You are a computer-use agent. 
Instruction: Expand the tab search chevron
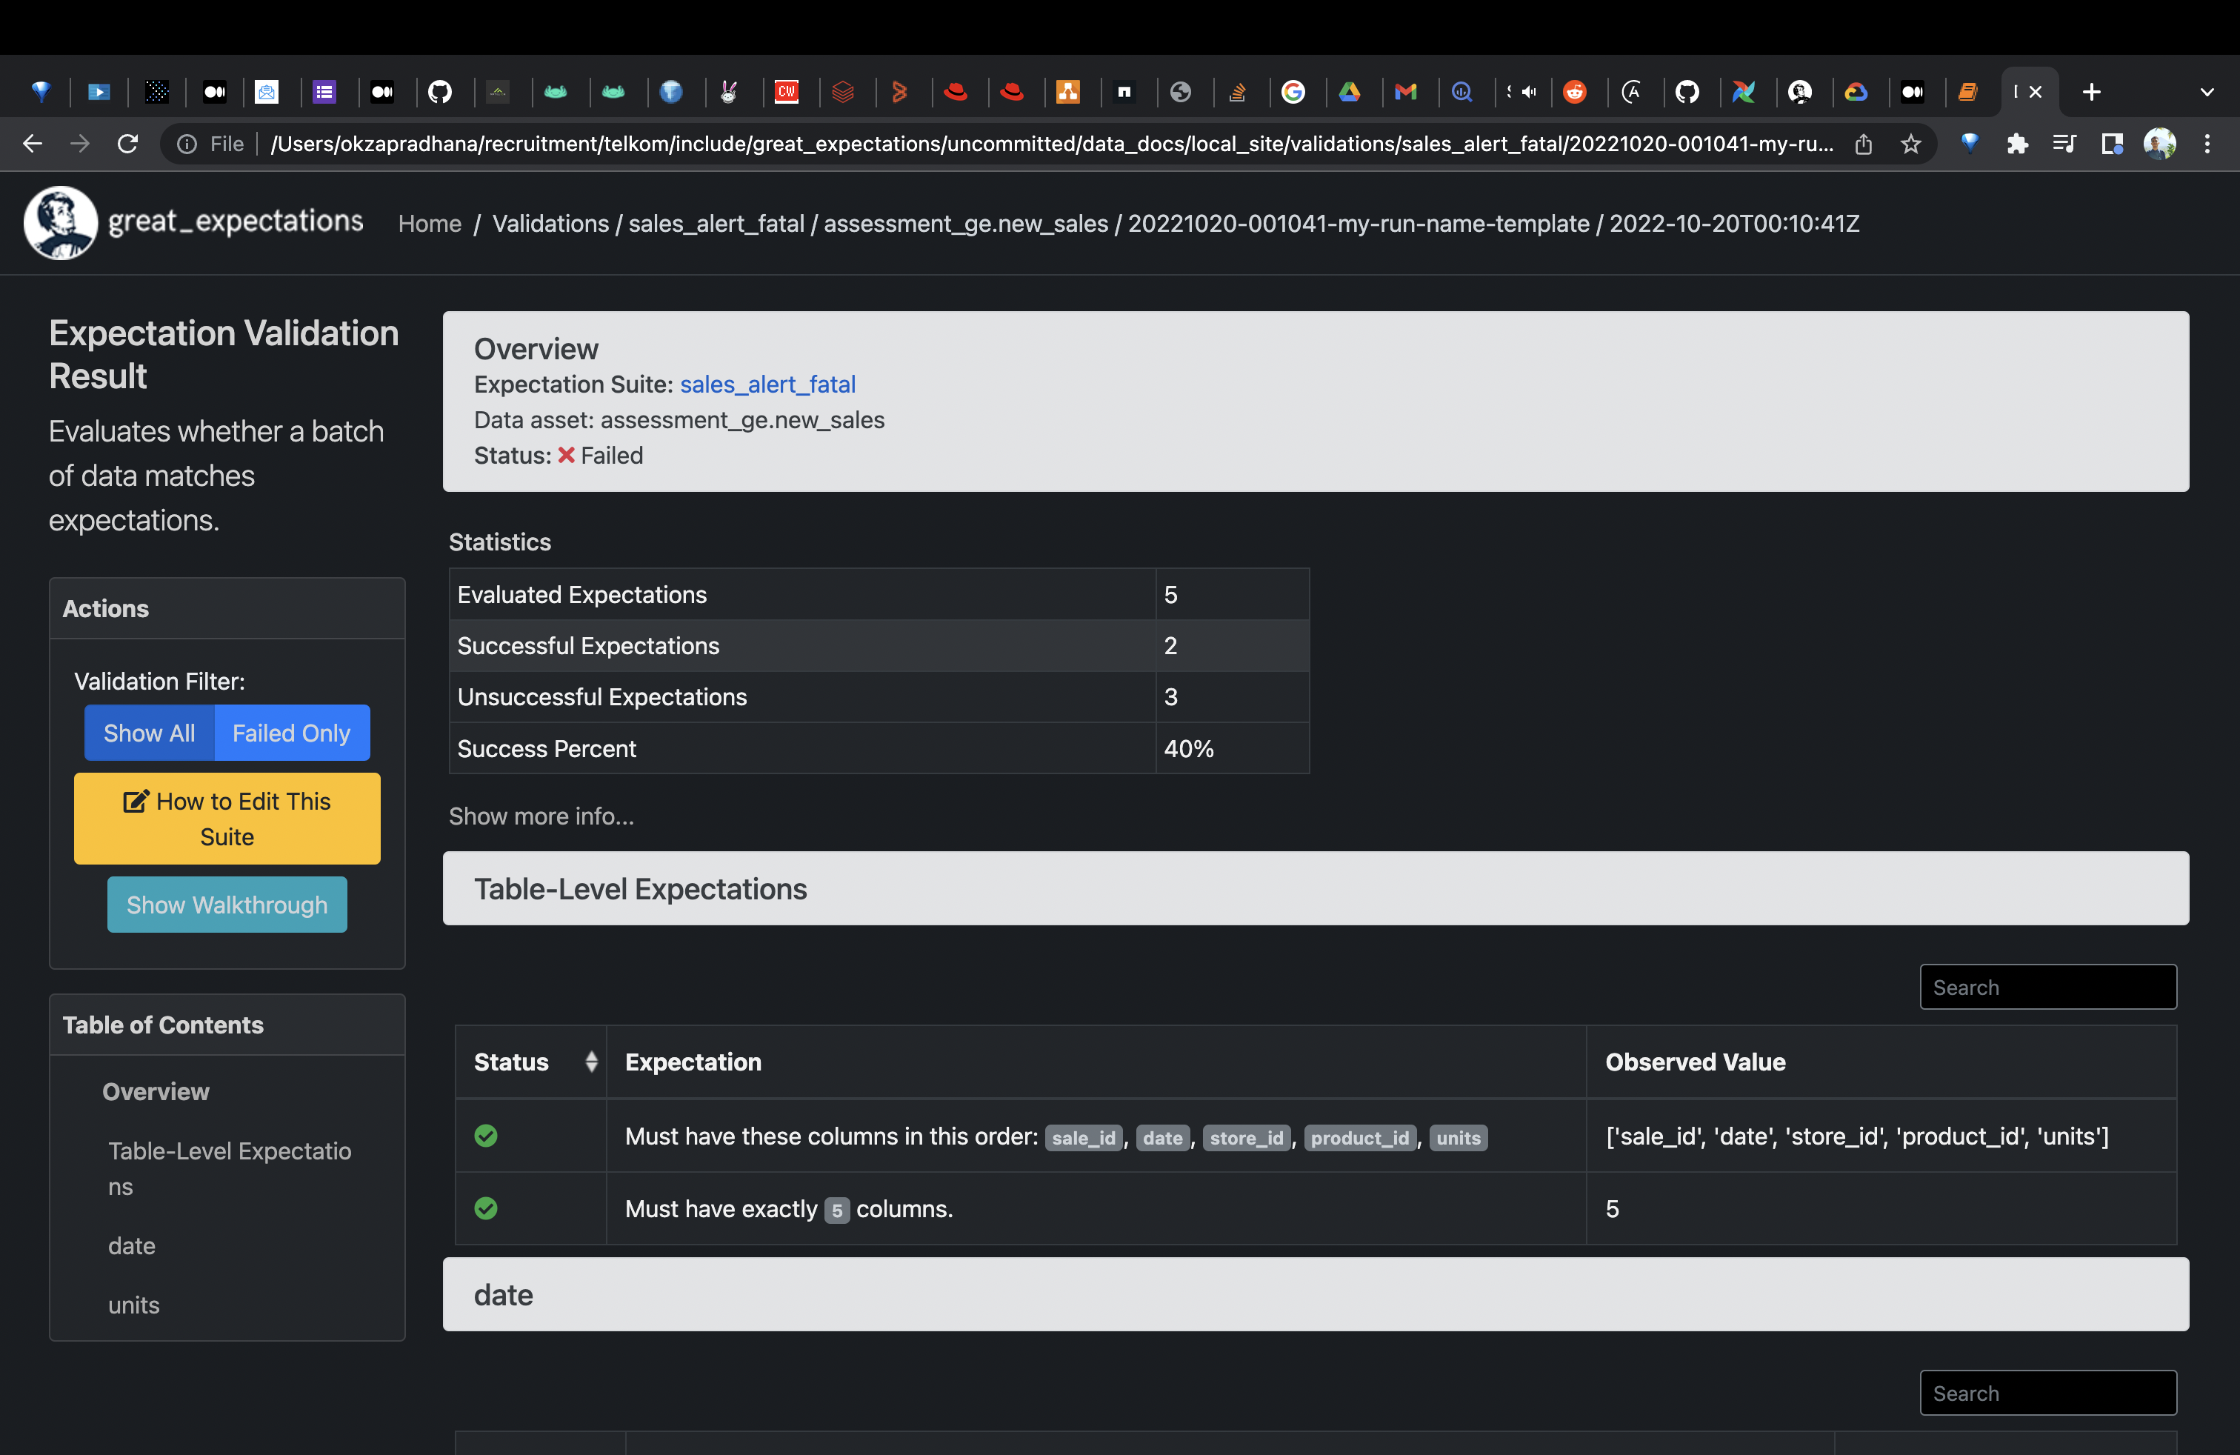pos(2207,92)
